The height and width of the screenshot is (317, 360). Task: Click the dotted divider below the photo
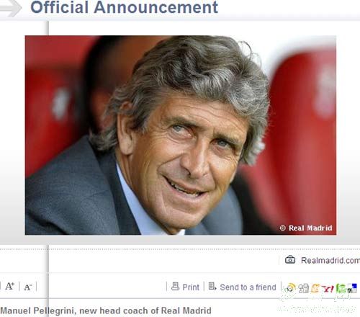(x=180, y=249)
